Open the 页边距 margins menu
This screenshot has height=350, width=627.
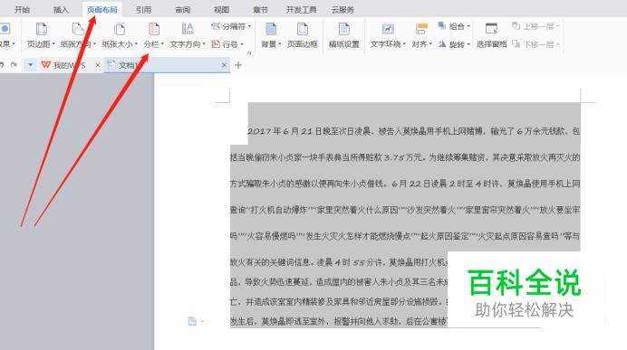point(41,35)
